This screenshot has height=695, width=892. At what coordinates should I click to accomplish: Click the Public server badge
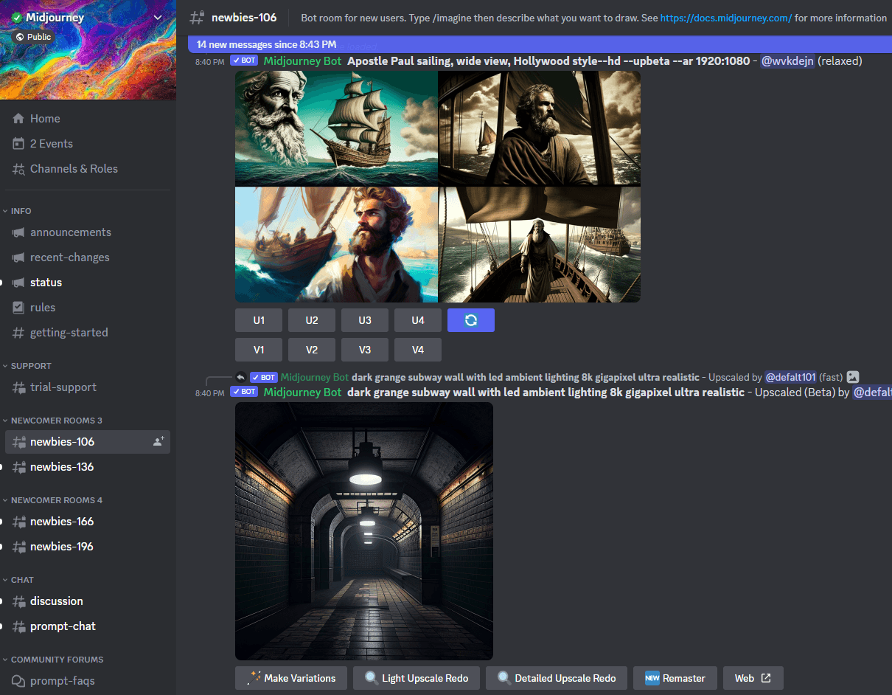pos(33,37)
